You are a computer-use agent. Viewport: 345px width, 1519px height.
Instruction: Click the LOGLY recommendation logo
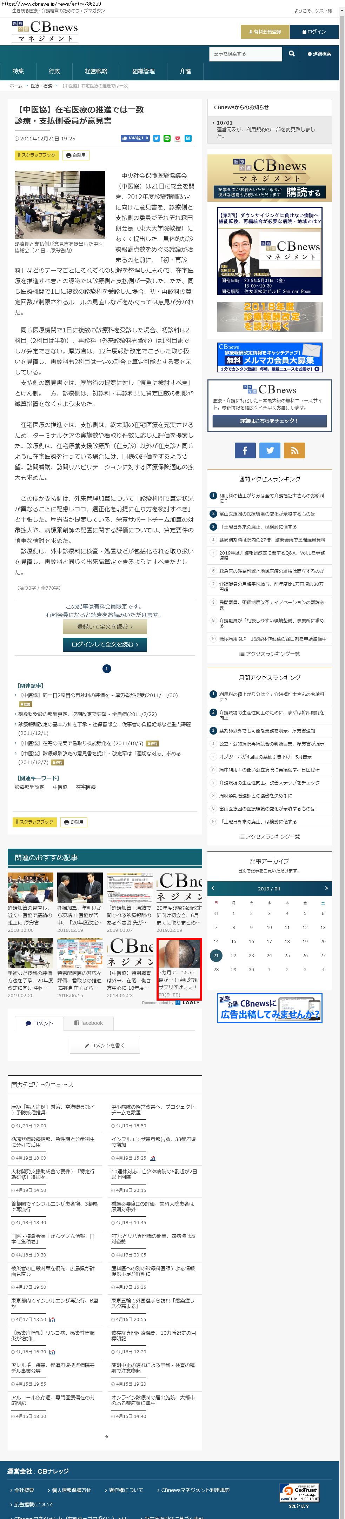[x=187, y=1002]
